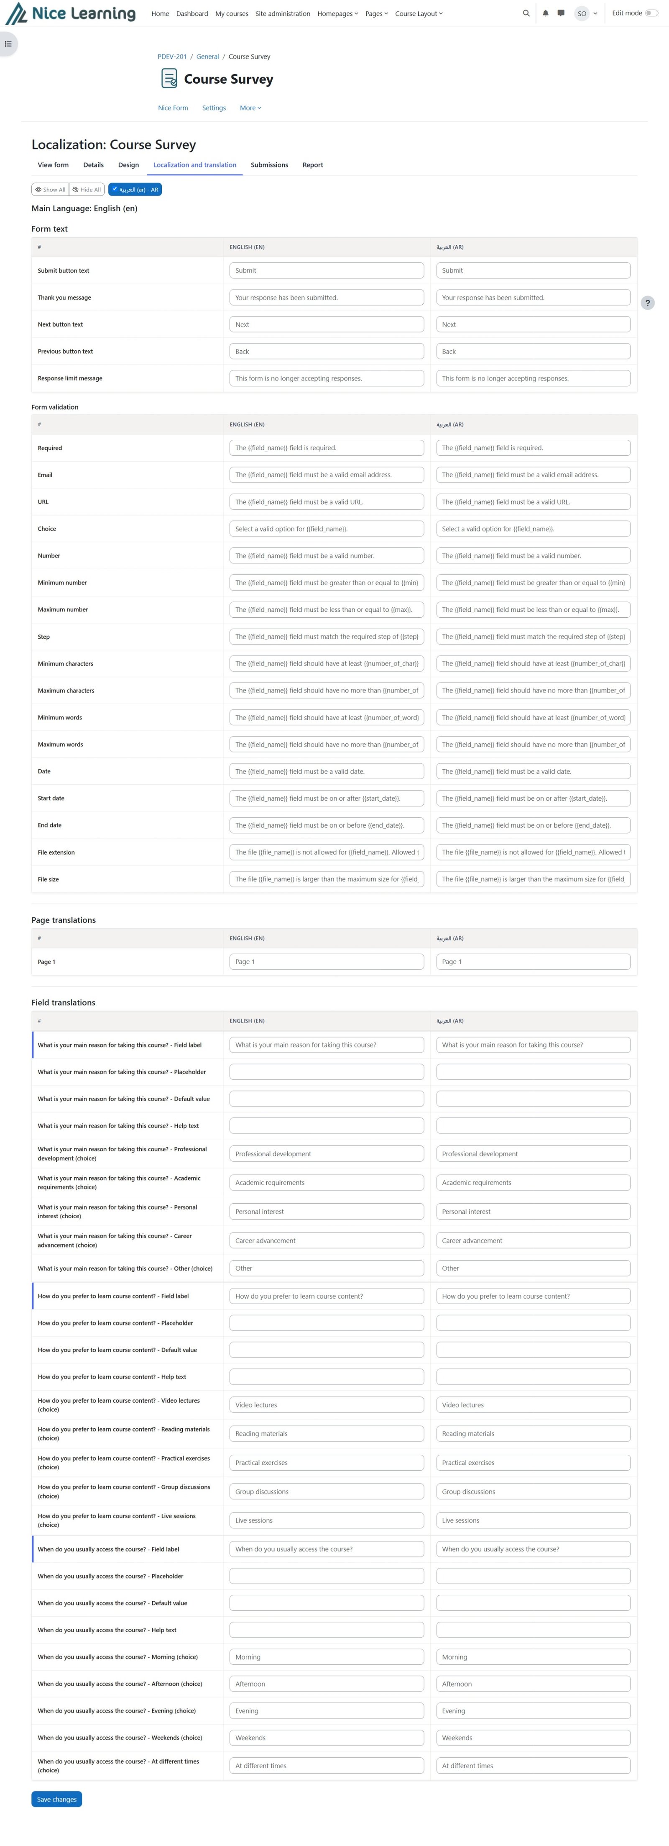Switch to the Details tab
Image resolution: width=669 pixels, height=1846 pixels.
93,165
